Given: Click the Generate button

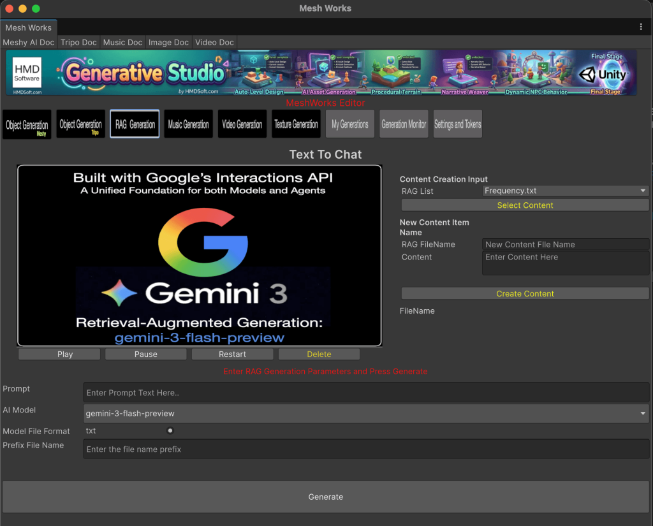Looking at the screenshot, I should point(326,497).
